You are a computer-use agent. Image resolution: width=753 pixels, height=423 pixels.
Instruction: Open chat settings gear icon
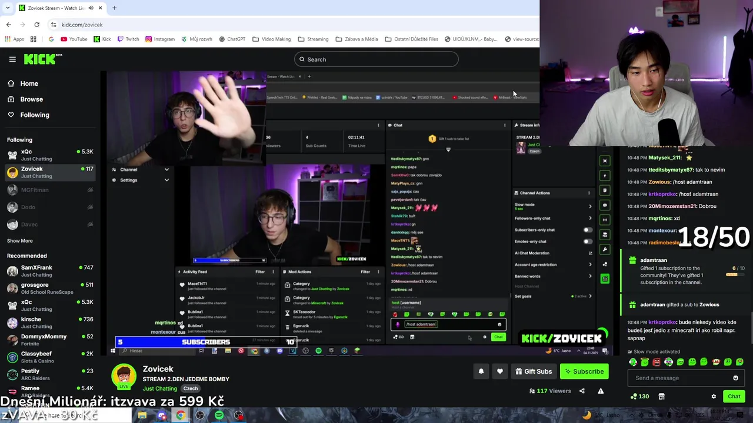point(714,397)
